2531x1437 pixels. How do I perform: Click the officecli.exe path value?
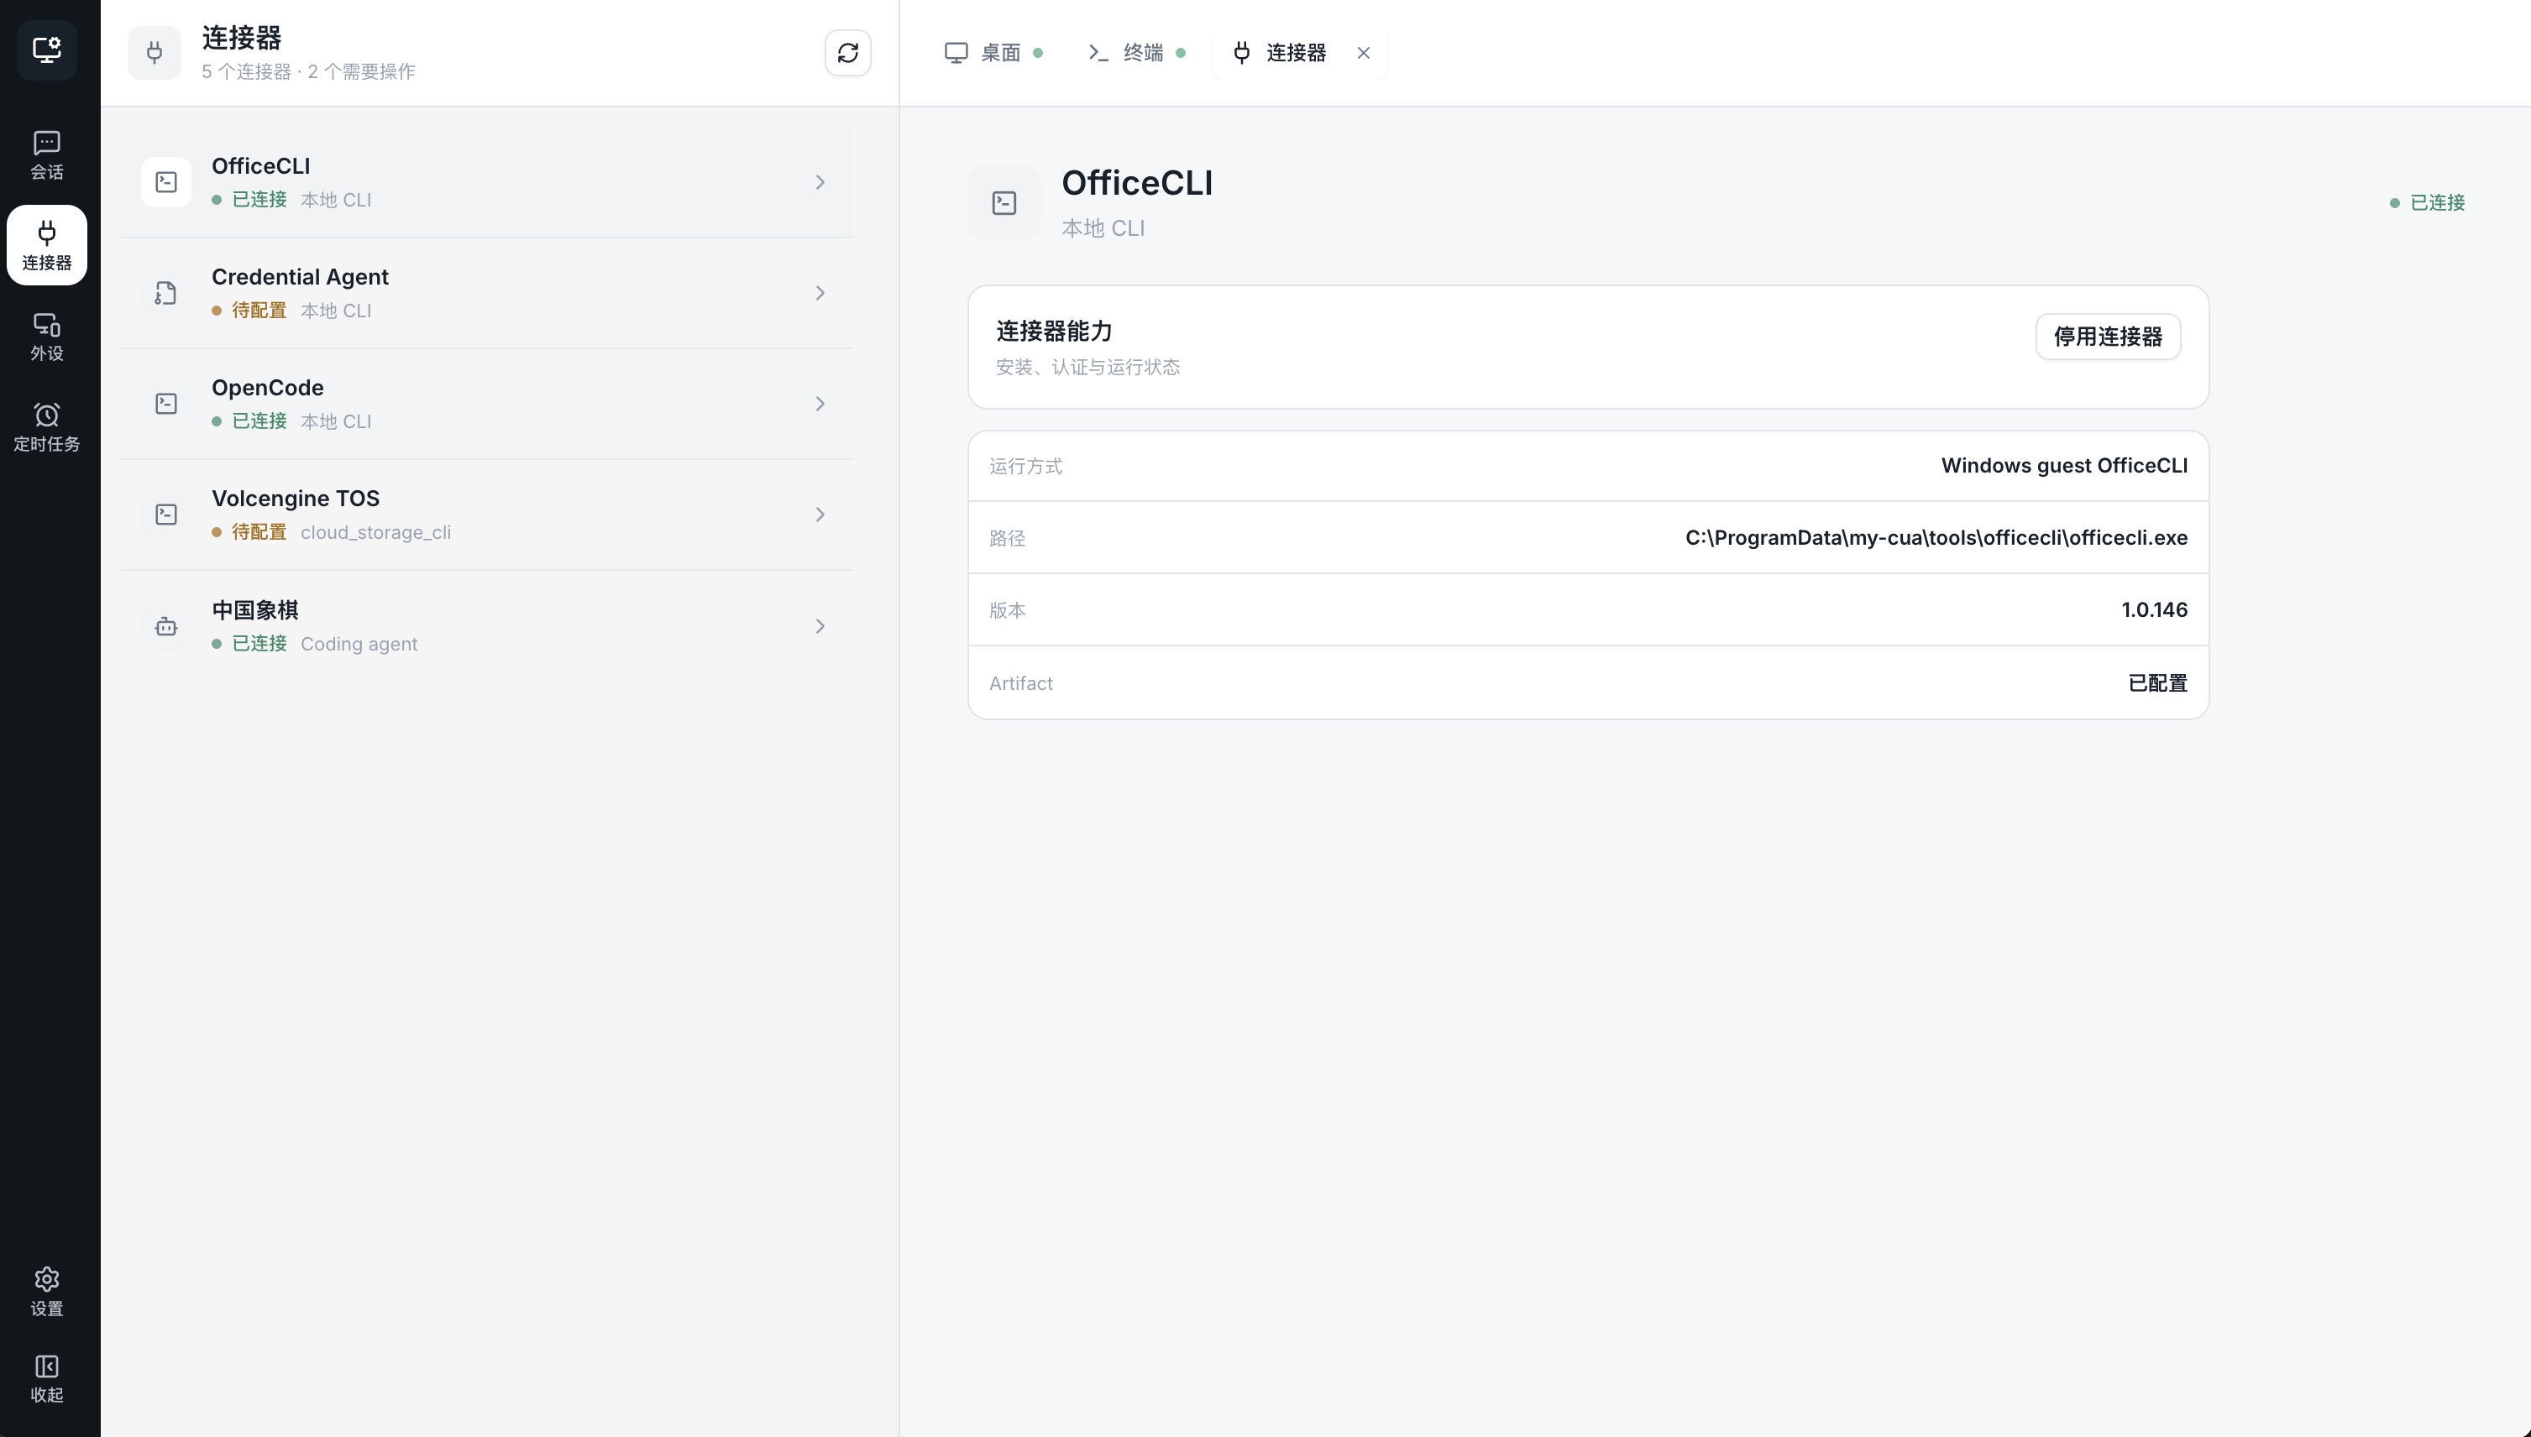(x=1936, y=538)
